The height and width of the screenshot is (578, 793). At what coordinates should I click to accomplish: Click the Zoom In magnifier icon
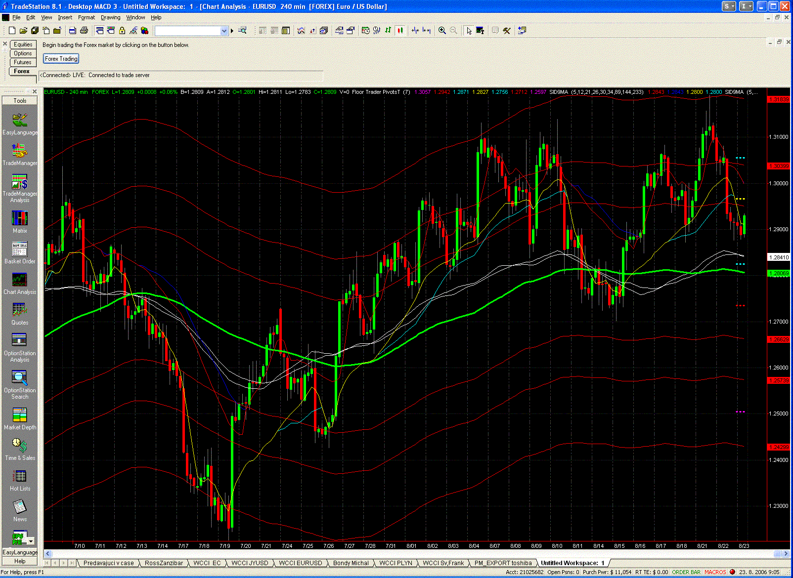pos(442,31)
